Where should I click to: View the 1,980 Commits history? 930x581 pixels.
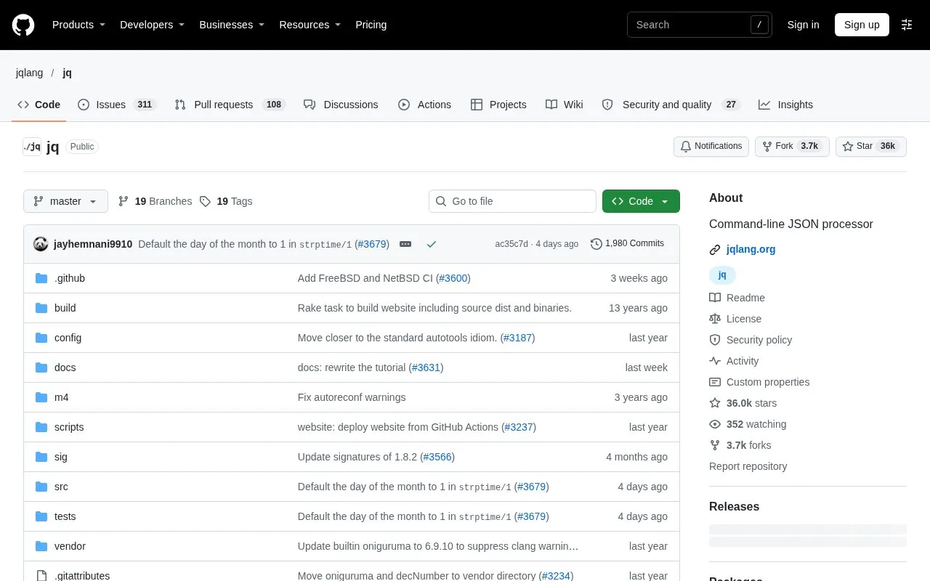point(627,243)
